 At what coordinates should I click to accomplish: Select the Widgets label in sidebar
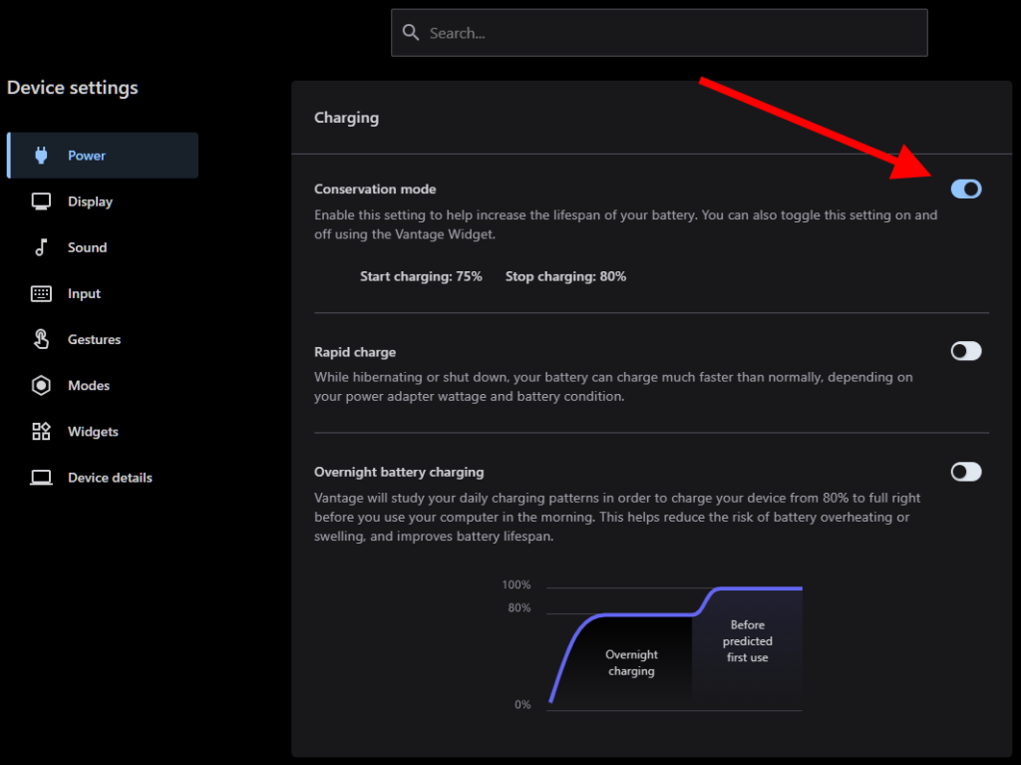pos(93,432)
